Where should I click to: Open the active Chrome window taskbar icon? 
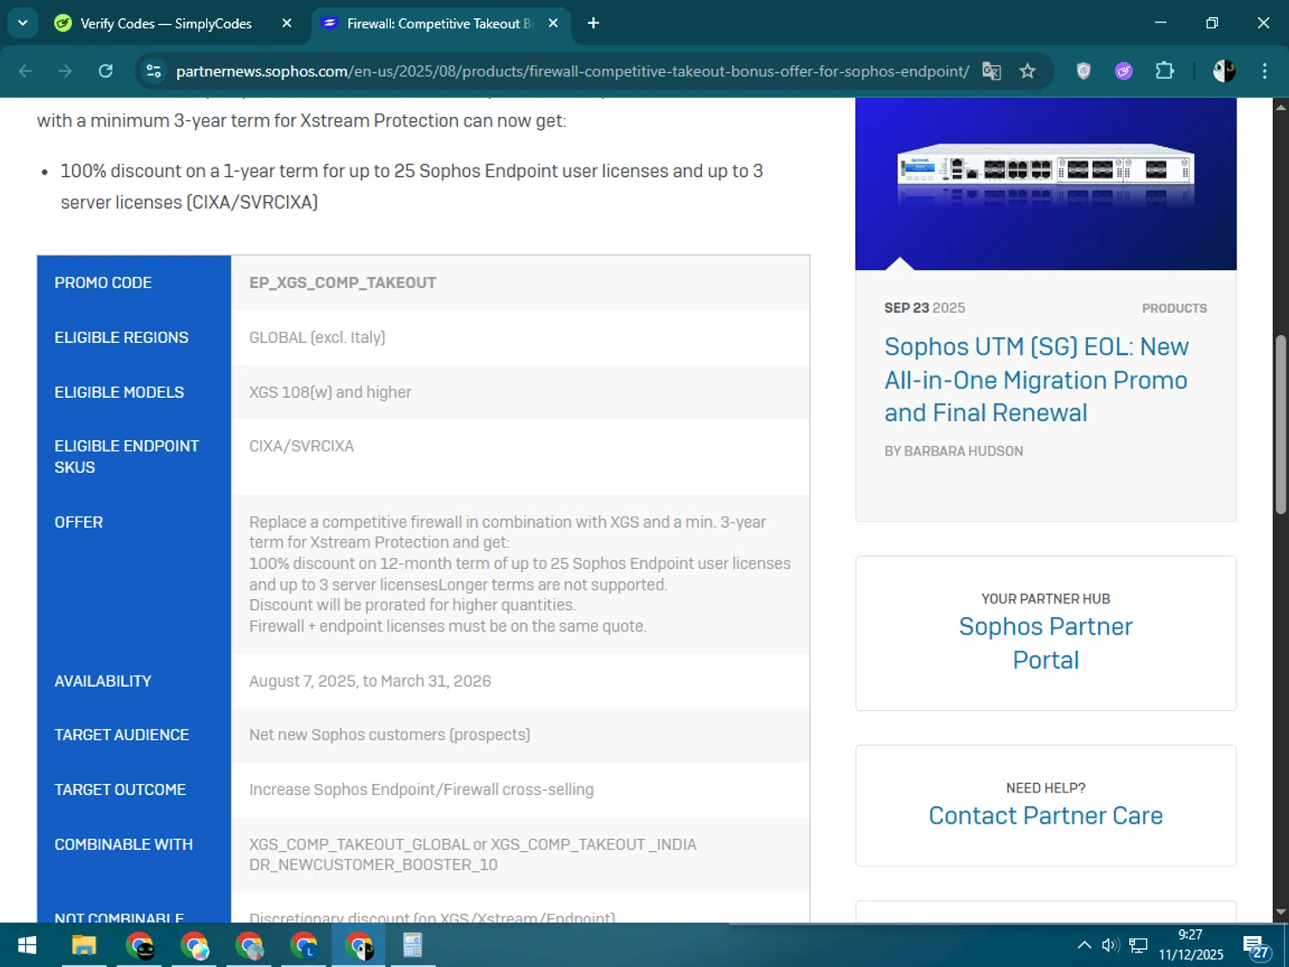pyautogui.click(x=359, y=946)
